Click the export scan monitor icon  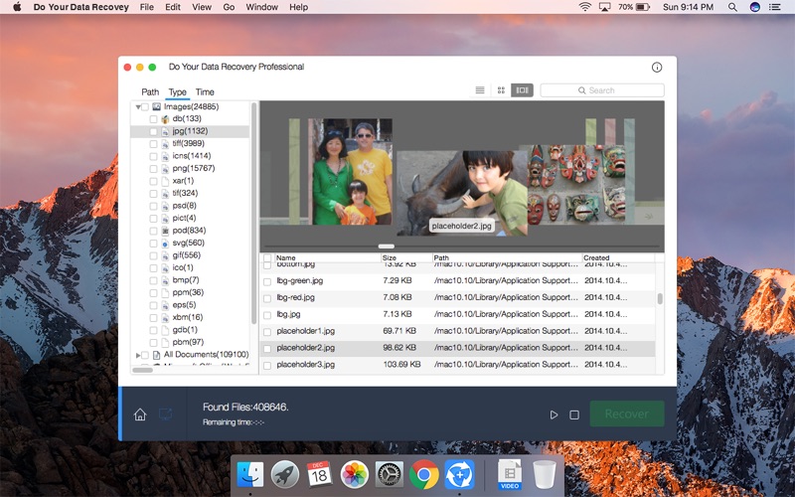click(x=165, y=414)
